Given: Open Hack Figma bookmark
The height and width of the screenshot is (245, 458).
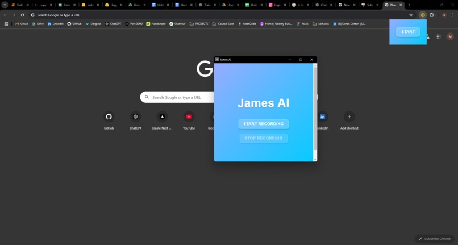Looking at the screenshot, I should (x=303, y=24).
